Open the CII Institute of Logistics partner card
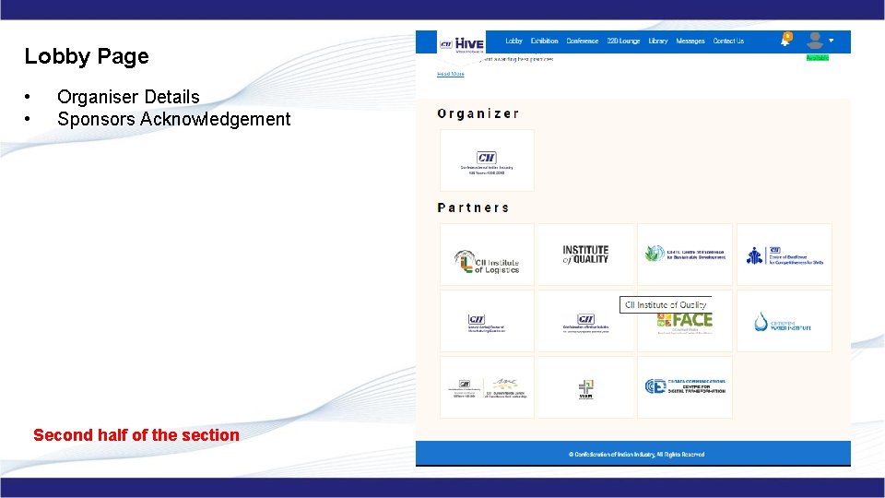Viewport: 885px width, 498px height. click(x=487, y=255)
